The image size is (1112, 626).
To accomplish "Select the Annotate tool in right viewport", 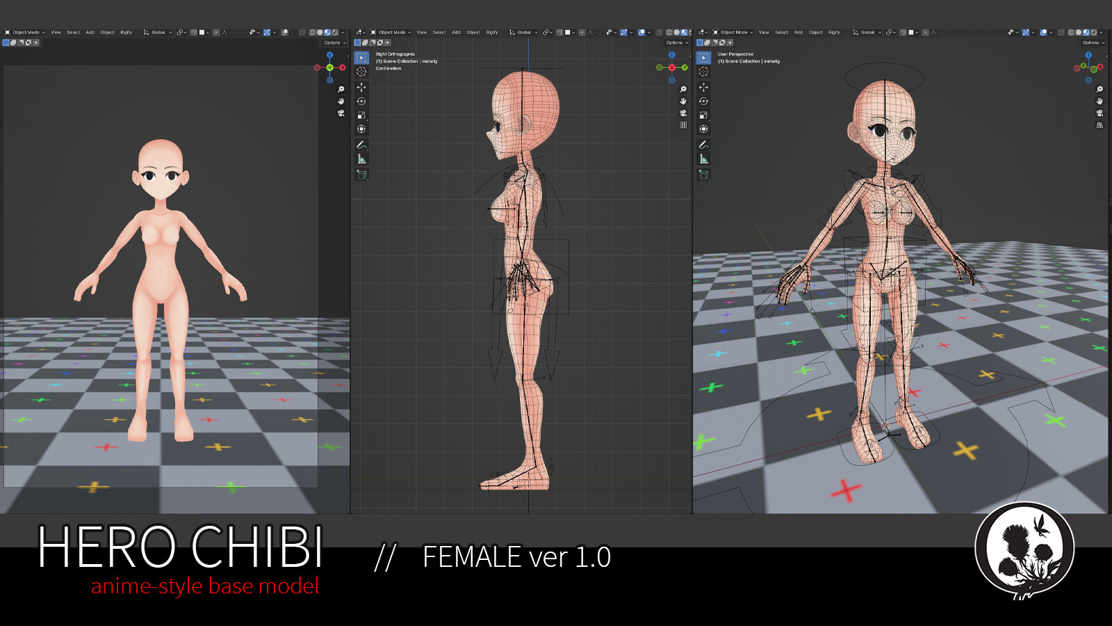I will pyautogui.click(x=703, y=145).
